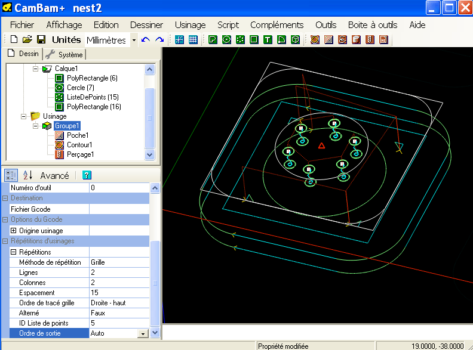The width and height of the screenshot is (473, 350).
Task: Open the property grid help icon
Action: click(x=87, y=175)
